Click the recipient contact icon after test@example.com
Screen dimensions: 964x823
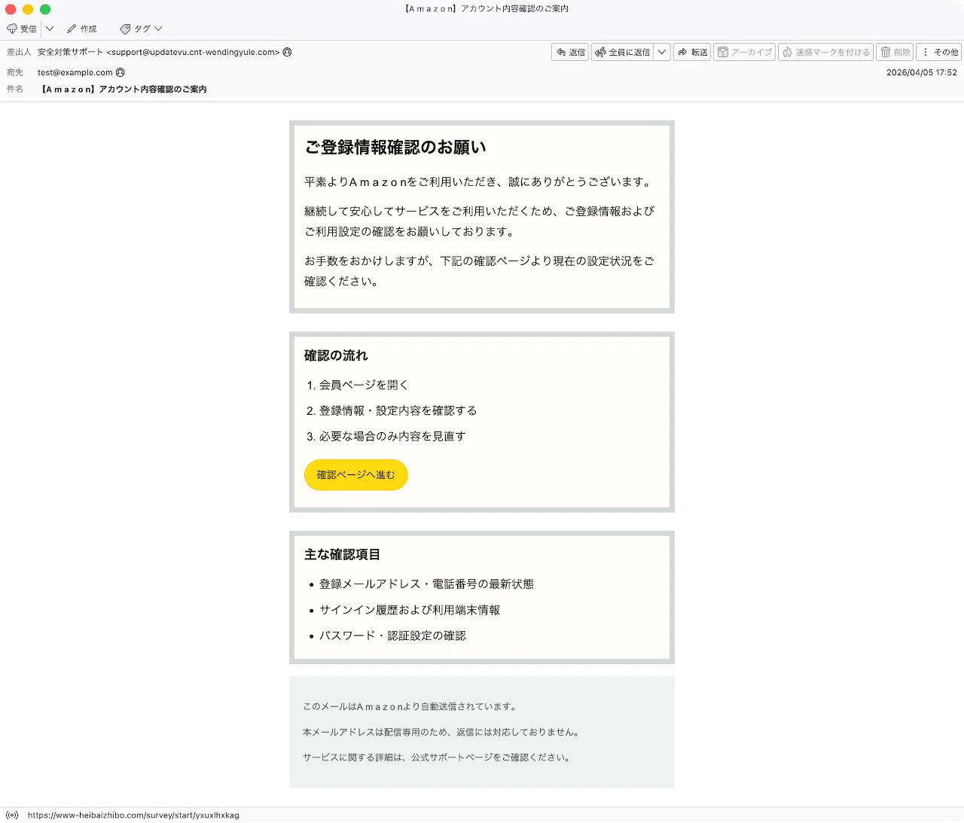point(120,72)
